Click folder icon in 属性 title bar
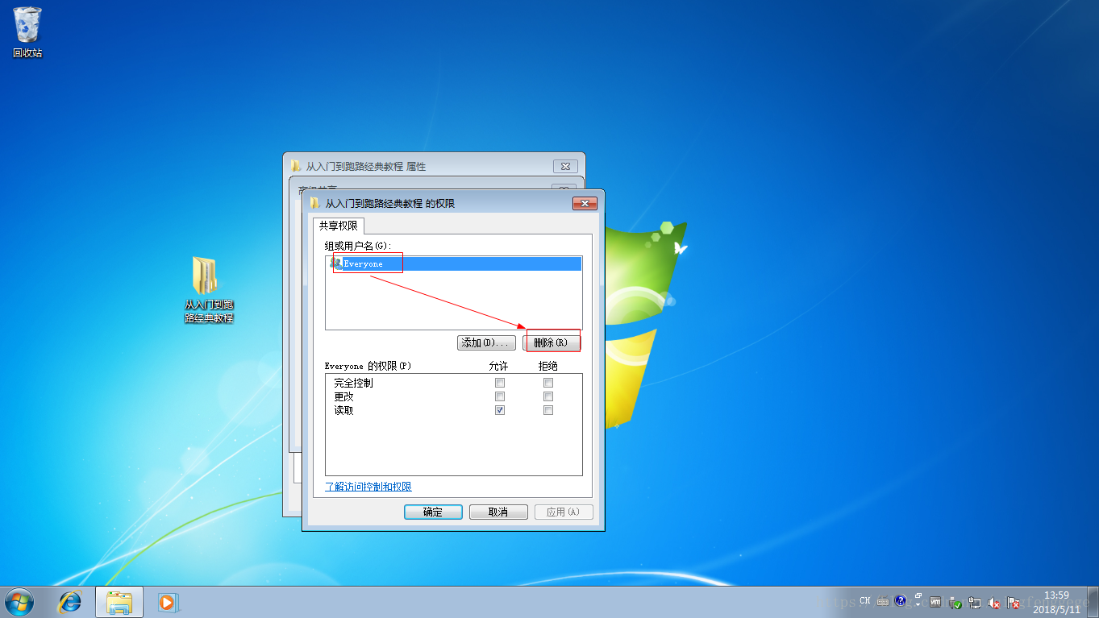The image size is (1099, 618). (x=296, y=166)
